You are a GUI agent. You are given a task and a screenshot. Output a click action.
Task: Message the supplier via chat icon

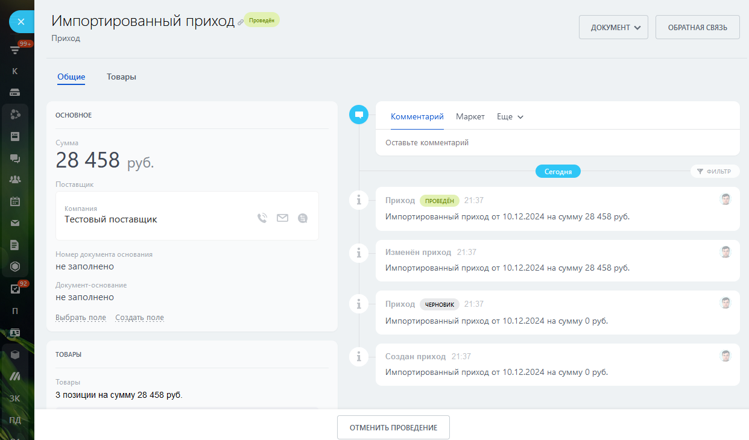[302, 218]
